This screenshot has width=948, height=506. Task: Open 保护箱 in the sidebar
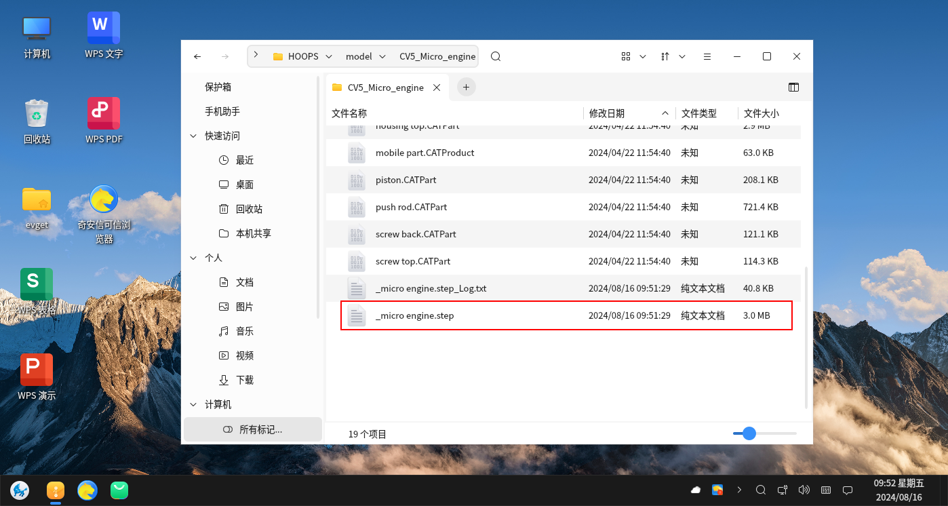coord(218,87)
